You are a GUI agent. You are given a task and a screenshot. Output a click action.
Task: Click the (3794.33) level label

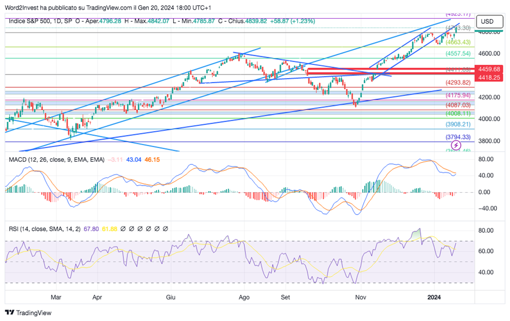click(458, 137)
